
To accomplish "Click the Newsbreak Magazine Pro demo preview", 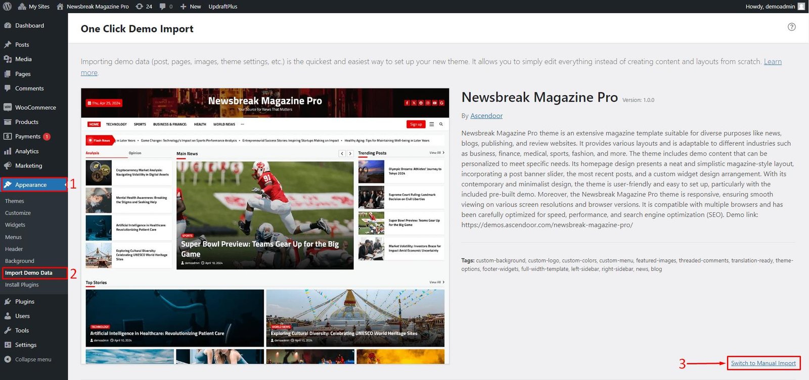I will pyautogui.click(x=265, y=226).
